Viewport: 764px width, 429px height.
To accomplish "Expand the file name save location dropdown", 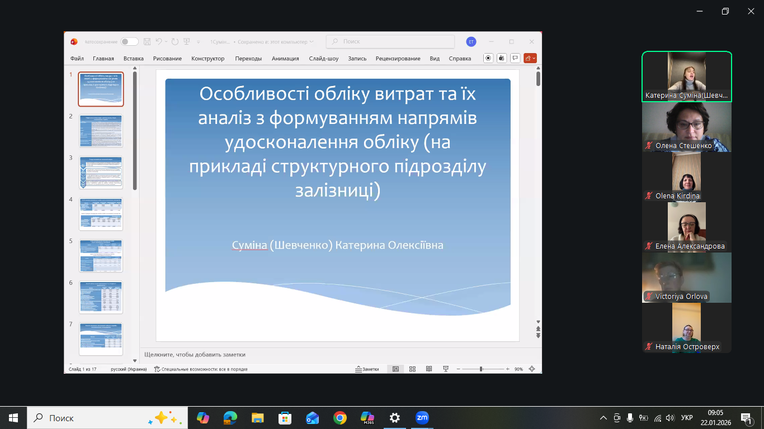I will tap(312, 42).
